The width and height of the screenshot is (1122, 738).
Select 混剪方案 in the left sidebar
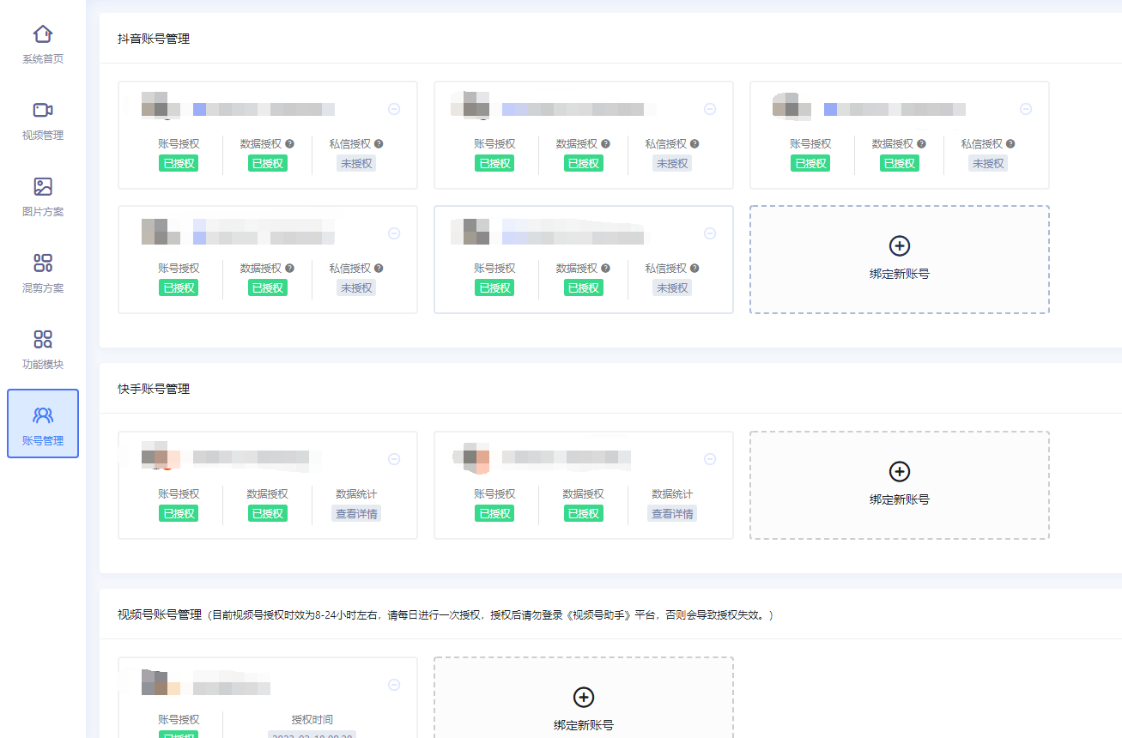(x=43, y=274)
